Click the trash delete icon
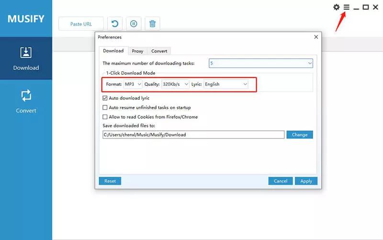This screenshot has height=240, width=383. (152, 23)
